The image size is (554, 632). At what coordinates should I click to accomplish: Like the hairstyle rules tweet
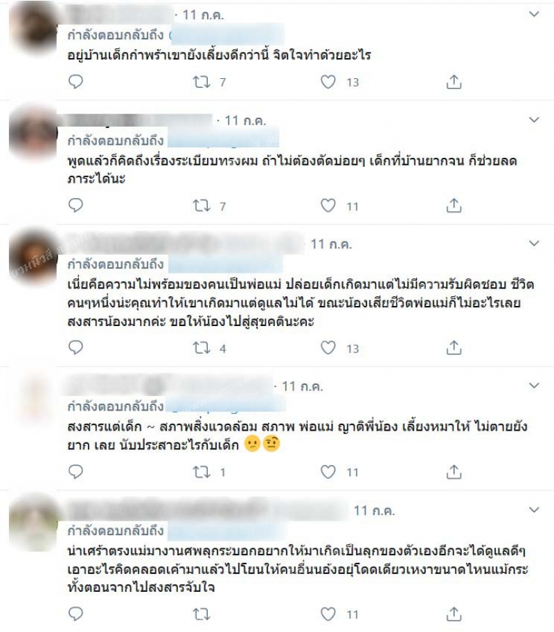pyautogui.click(x=328, y=206)
